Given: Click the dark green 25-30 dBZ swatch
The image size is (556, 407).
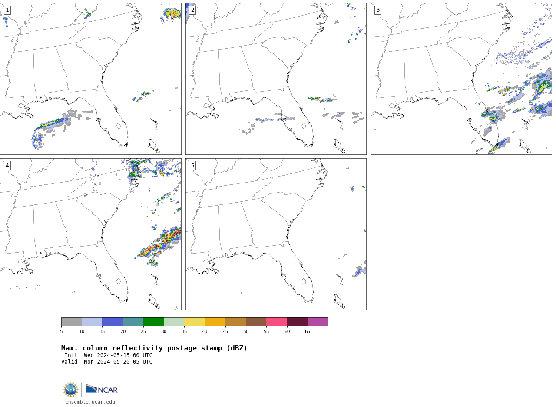Looking at the screenshot, I should 153,322.
